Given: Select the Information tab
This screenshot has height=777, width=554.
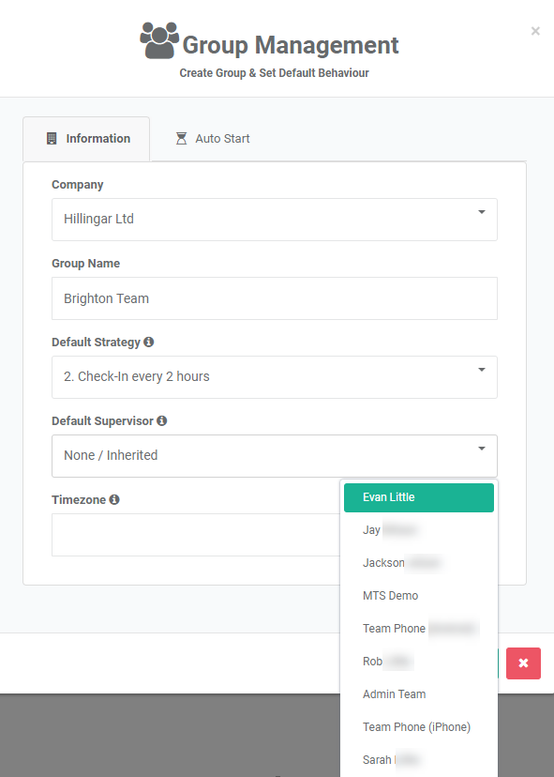Looking at the screenshot, I should [x=86, y=139].
